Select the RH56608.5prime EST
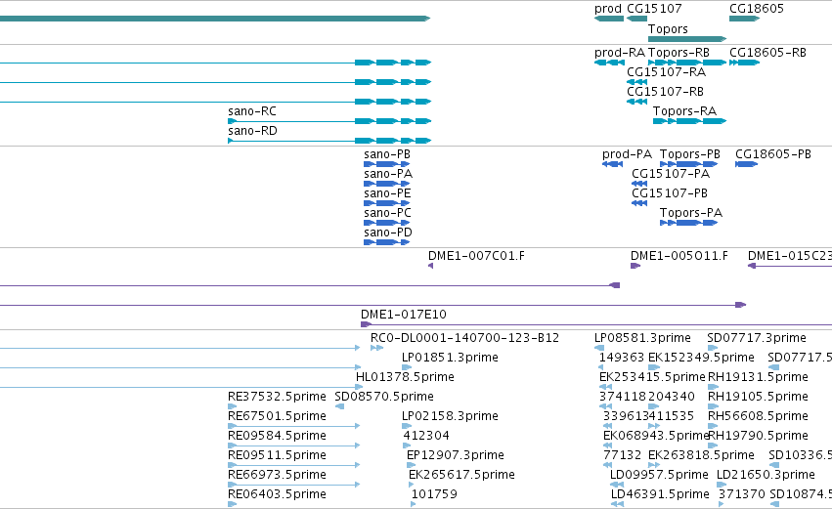 click(713, 426)
